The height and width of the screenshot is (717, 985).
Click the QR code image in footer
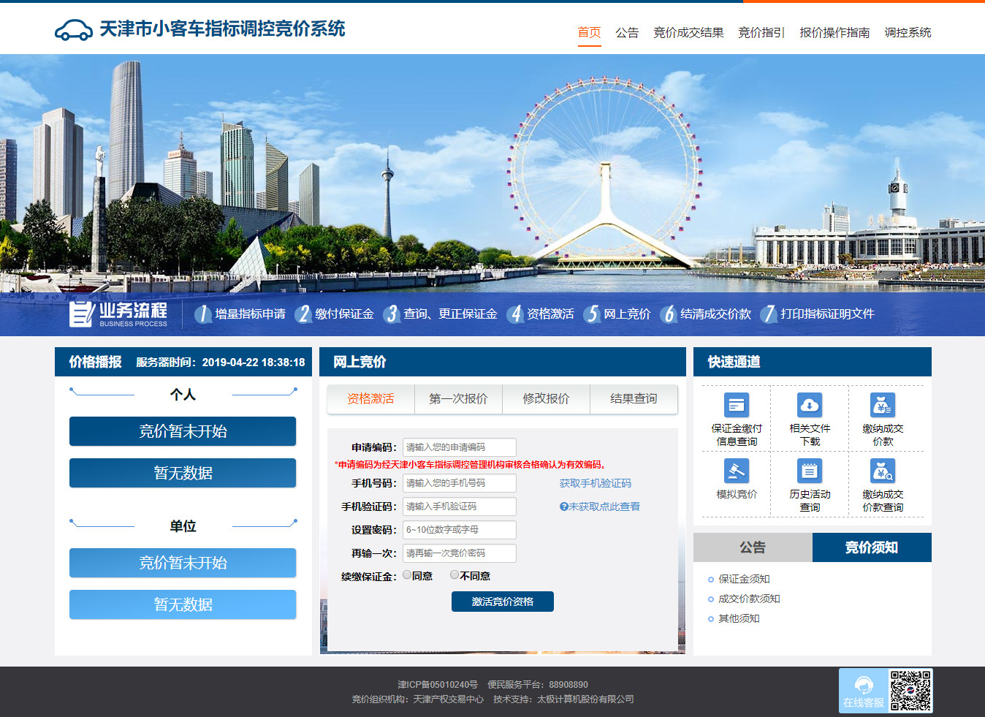[x=910, y=691]
